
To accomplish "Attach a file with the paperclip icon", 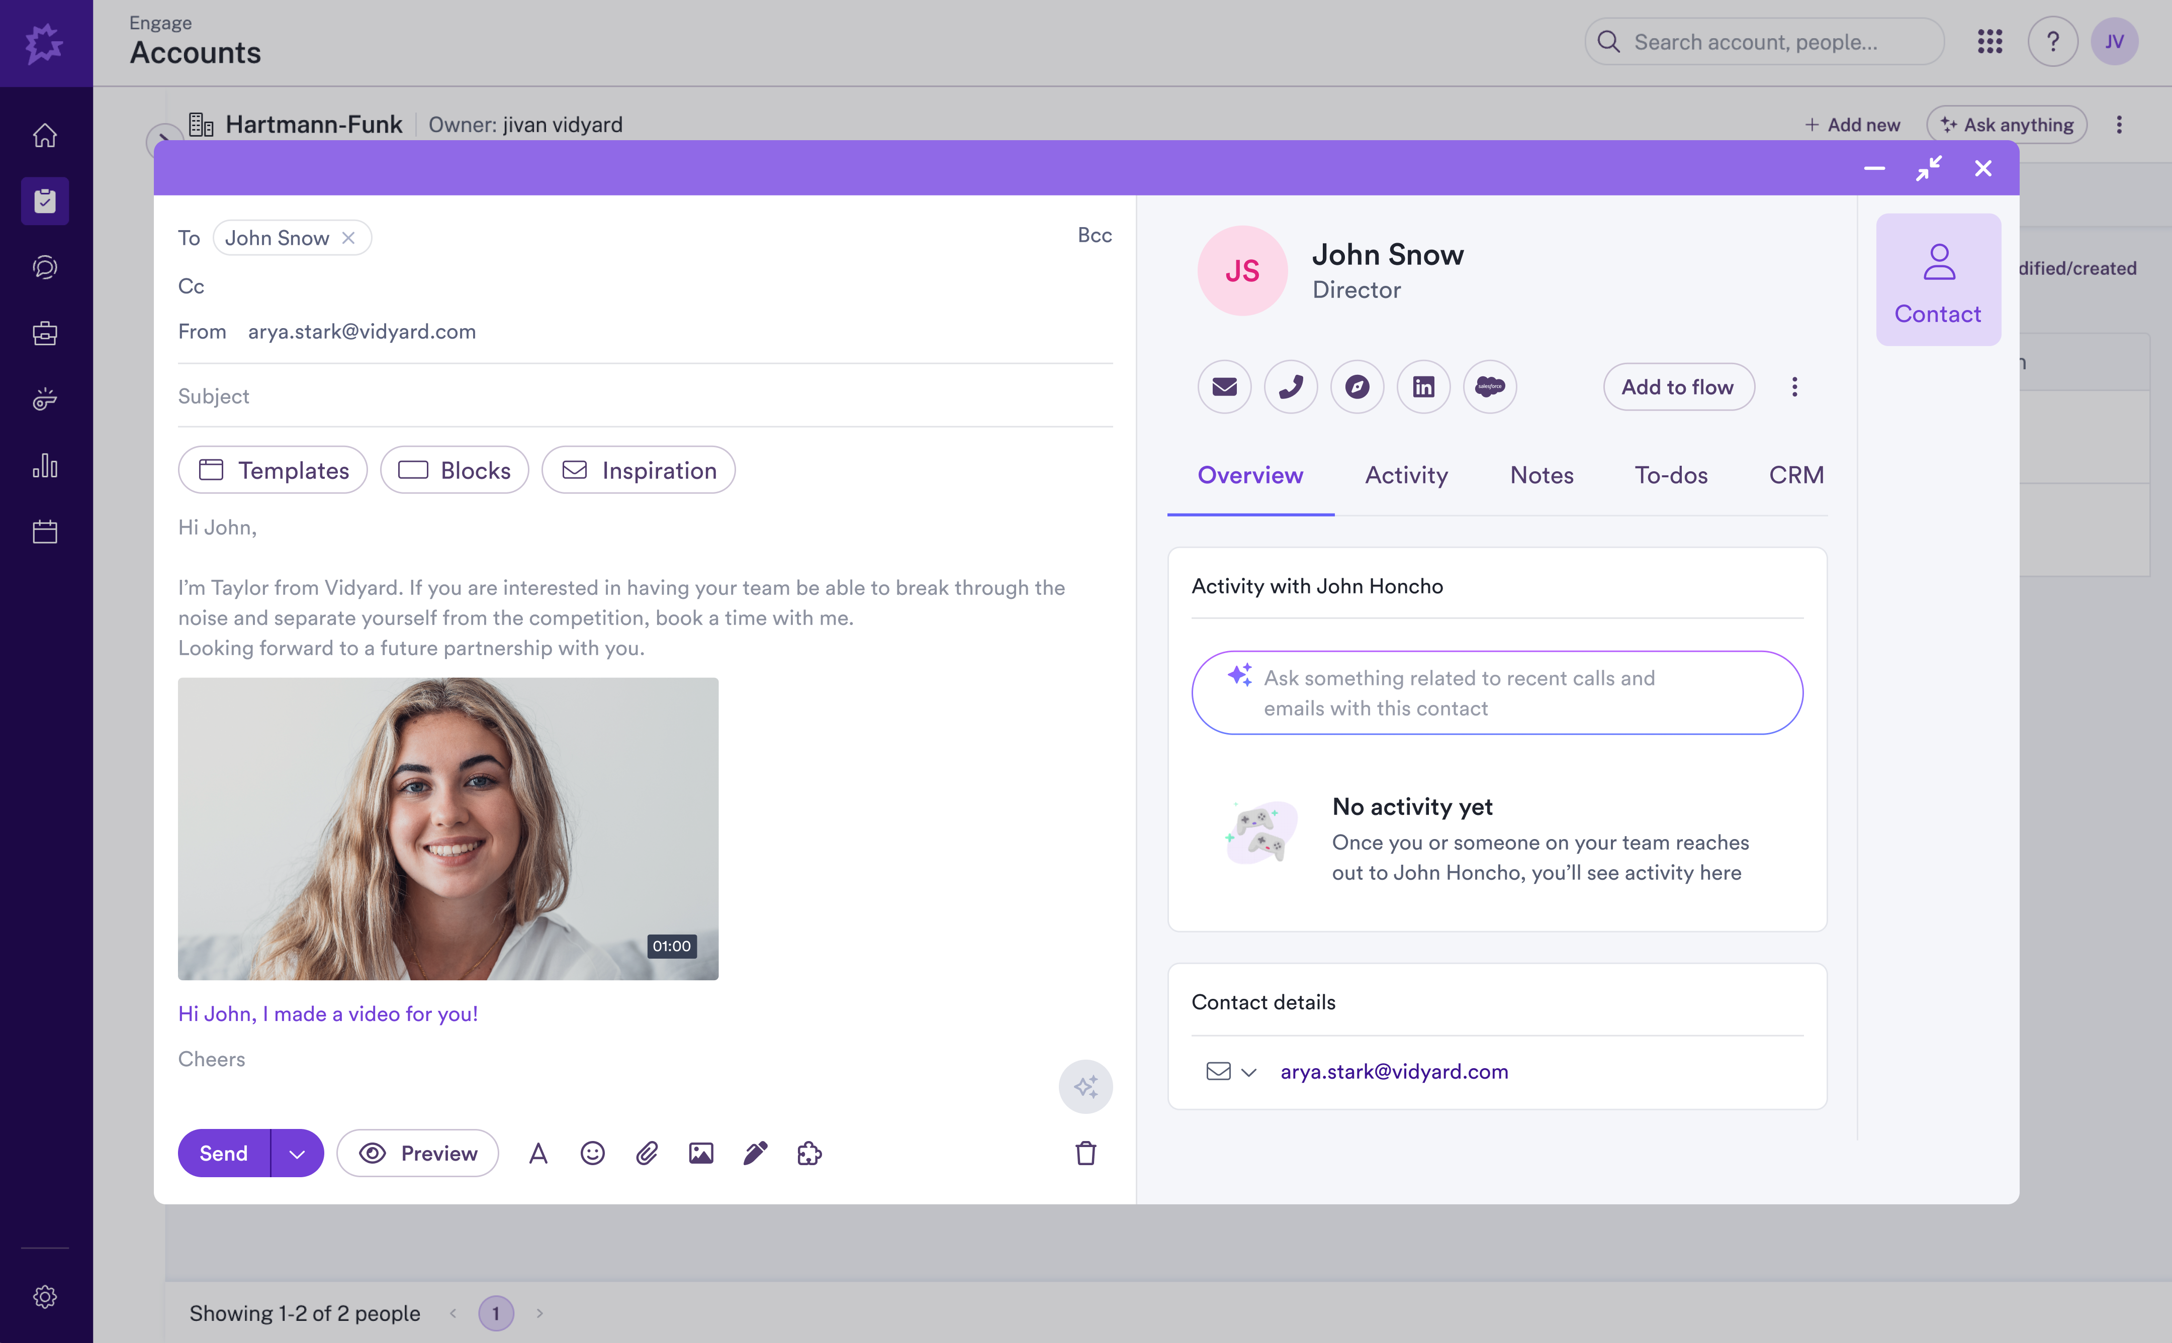I will point(647,1153).
